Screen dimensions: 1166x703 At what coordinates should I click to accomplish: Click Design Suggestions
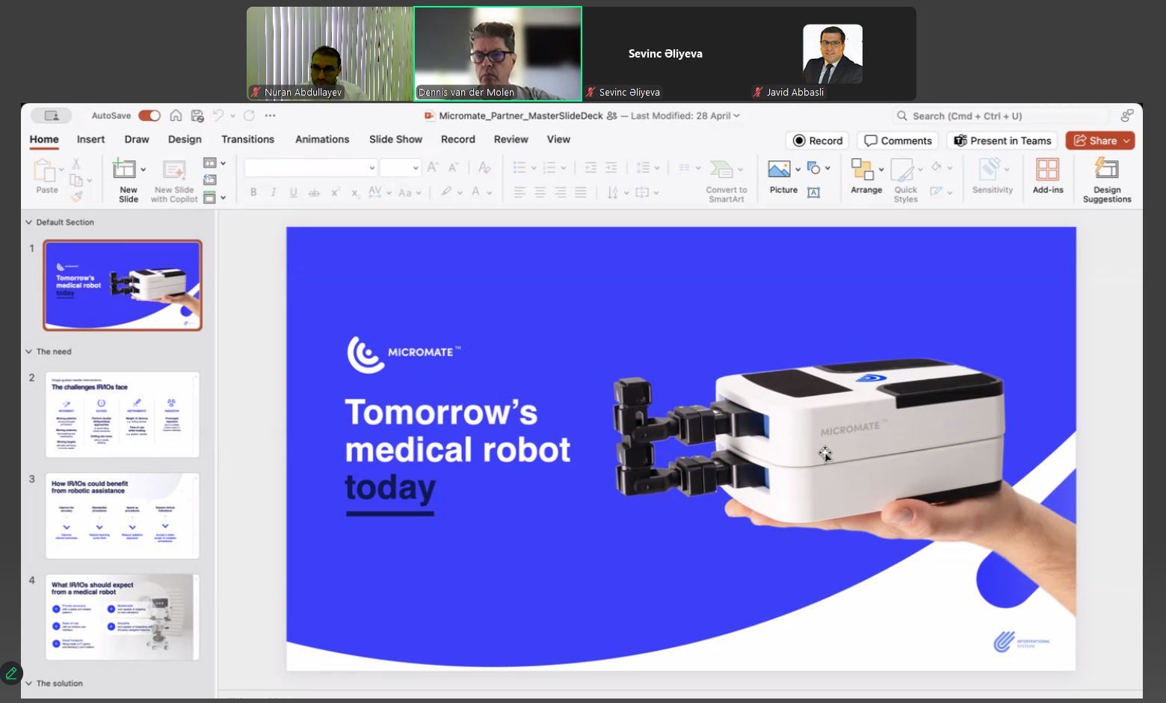click(1107, 180)
